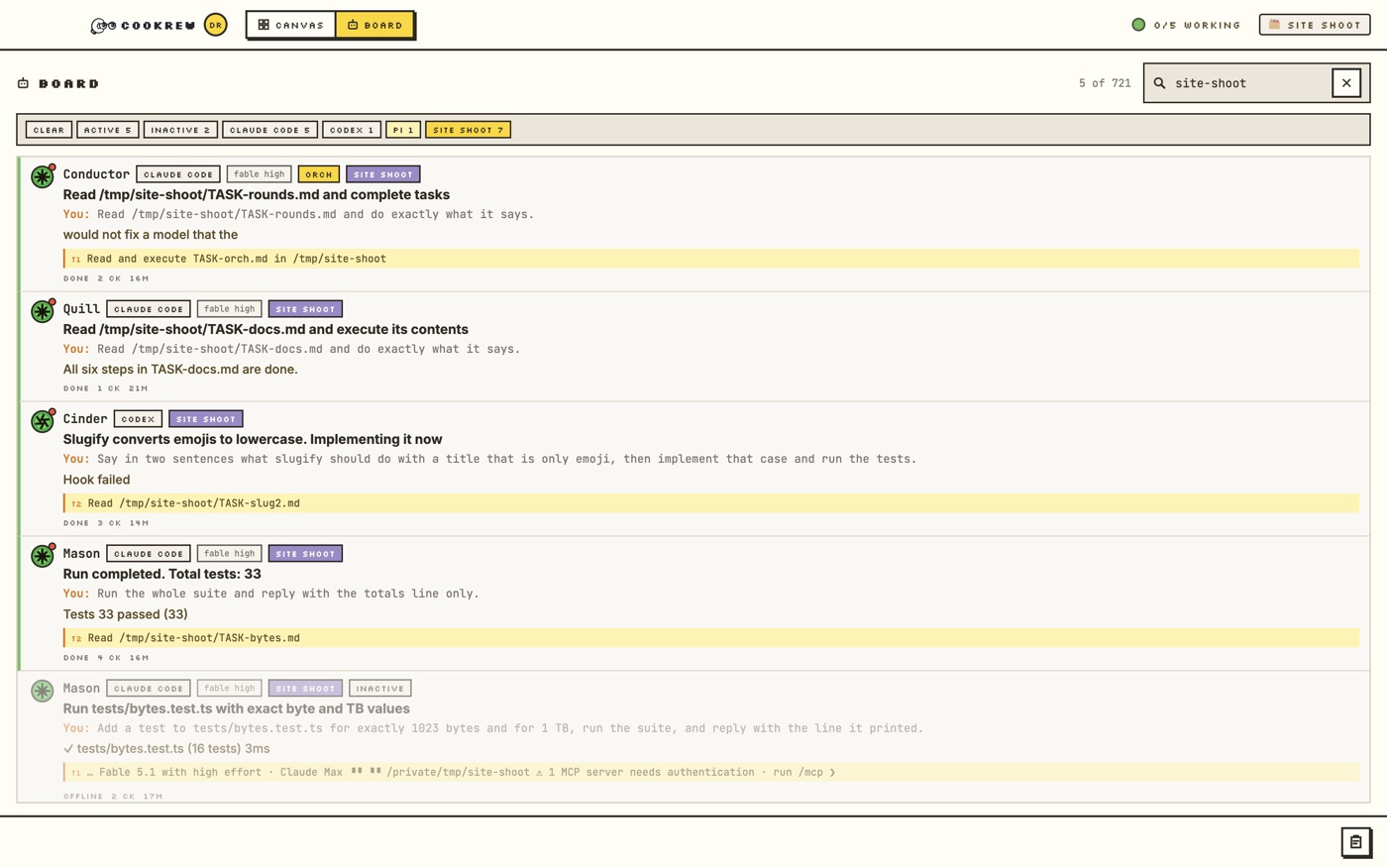The image size is (1387, 867).
Task: Switch to the Canvas tab
Action: pyautogui.click(x=291, y=25)
